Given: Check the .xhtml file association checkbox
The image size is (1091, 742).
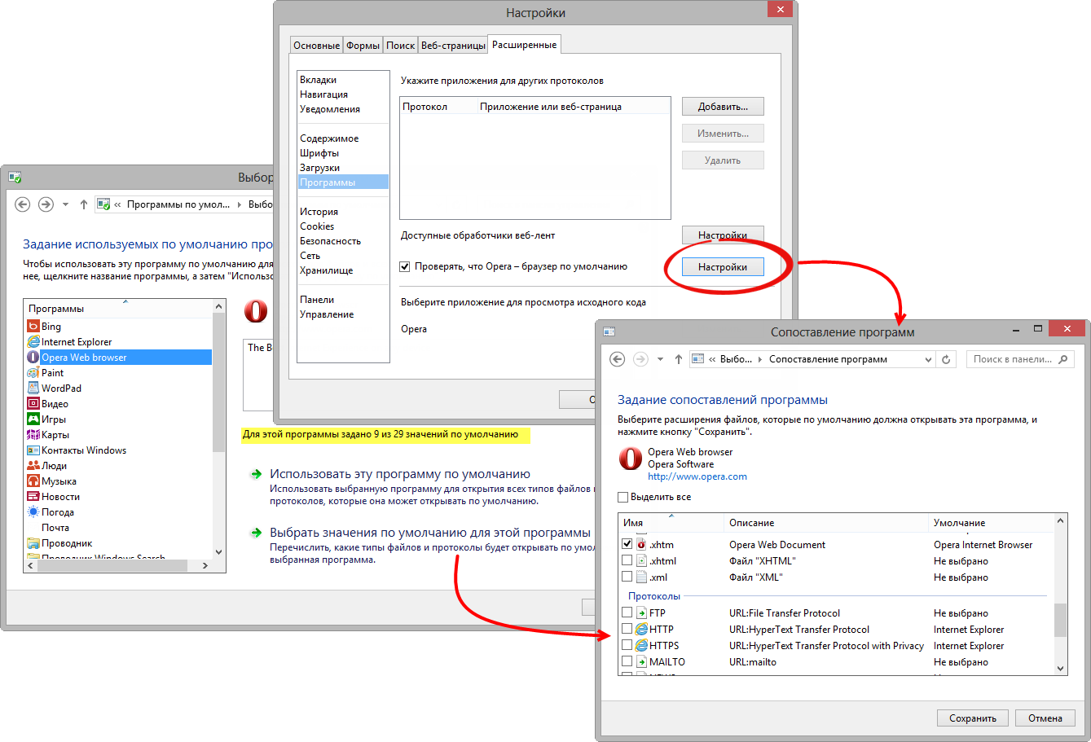Looking at the screenshot, I should pos(627,561).
